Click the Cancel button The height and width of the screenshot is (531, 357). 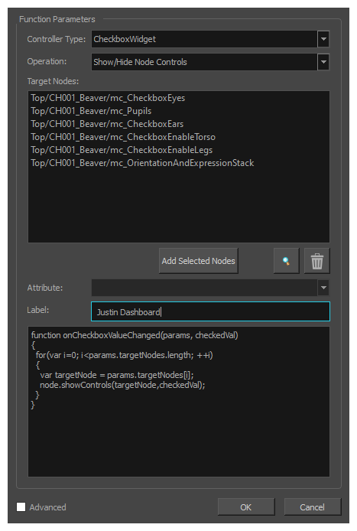click(x=313, y=507)
